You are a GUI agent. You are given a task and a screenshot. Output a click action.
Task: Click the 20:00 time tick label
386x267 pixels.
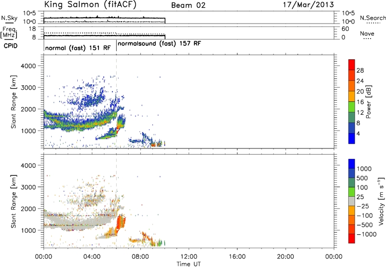click(286, 257)
